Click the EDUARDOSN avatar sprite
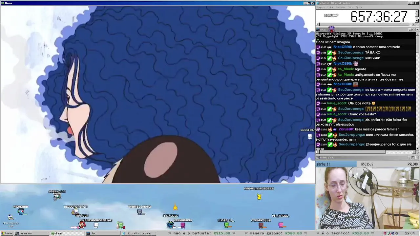Screen dimensions: 420x236 (183, 225)
